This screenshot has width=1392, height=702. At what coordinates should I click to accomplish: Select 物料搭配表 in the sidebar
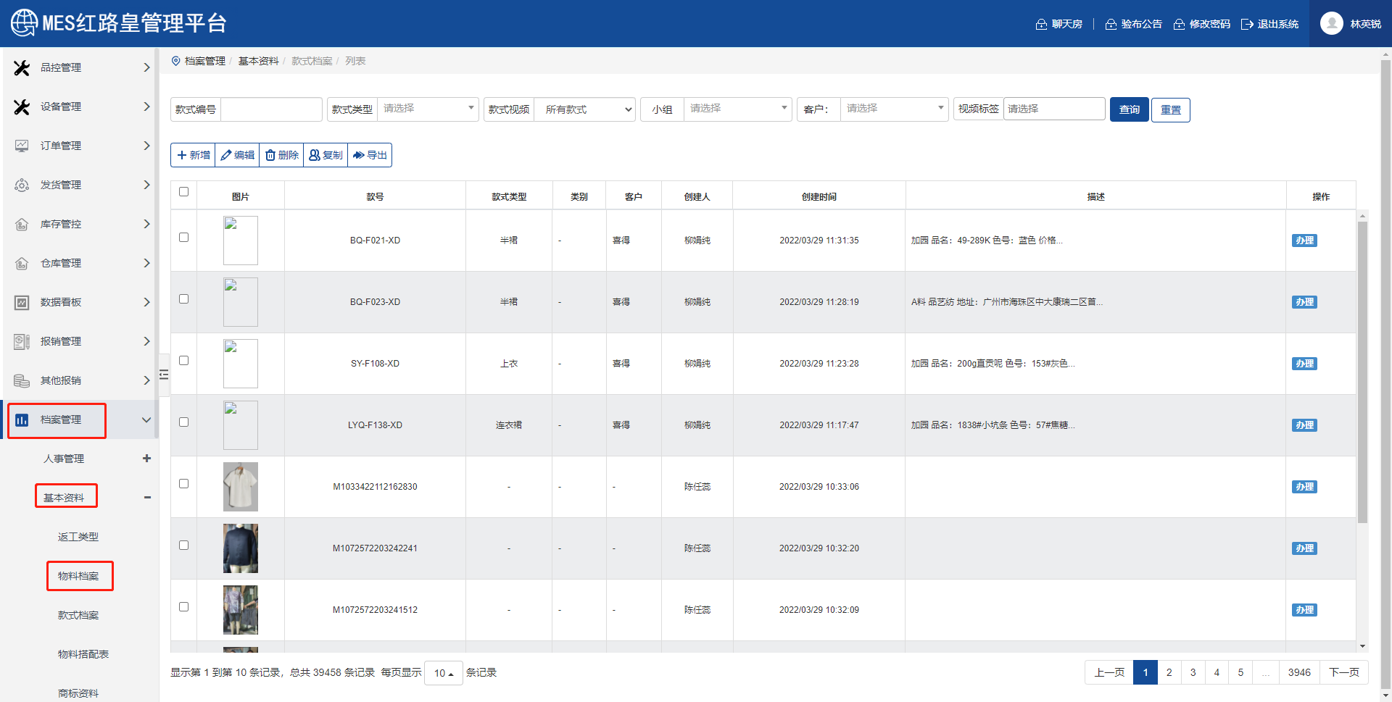click(83, 654)
